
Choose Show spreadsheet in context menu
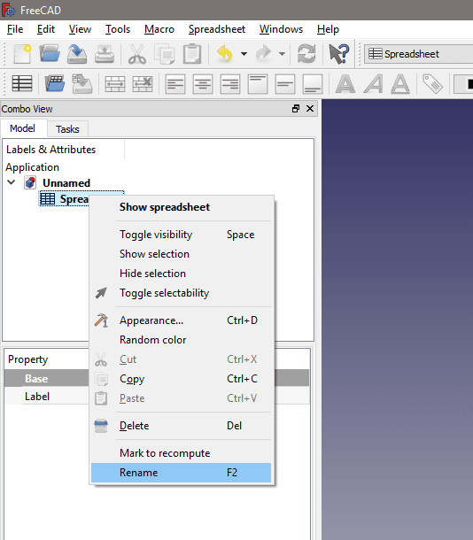(182, 207)
